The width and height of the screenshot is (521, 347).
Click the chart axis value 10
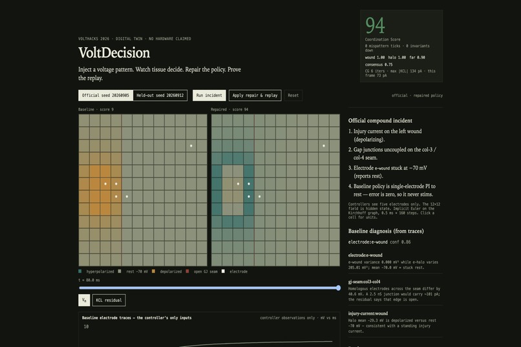click(x=86, y=327)
